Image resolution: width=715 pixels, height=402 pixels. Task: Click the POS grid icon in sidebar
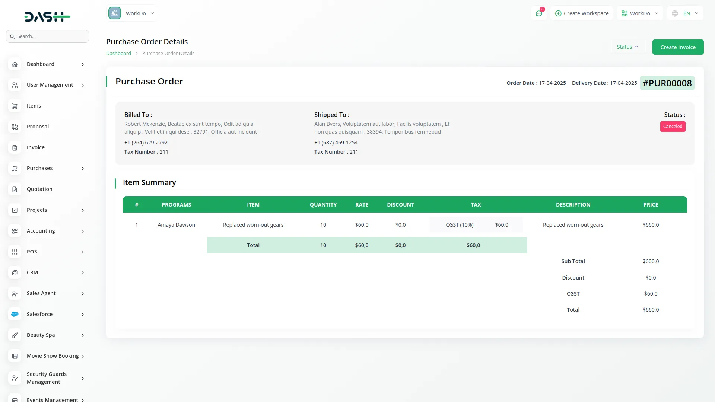15,252
